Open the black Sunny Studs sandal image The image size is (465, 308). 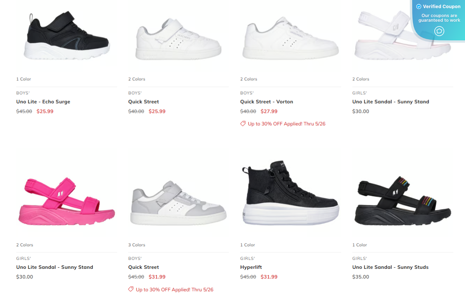pyautogui.click(x=403, y=201)
